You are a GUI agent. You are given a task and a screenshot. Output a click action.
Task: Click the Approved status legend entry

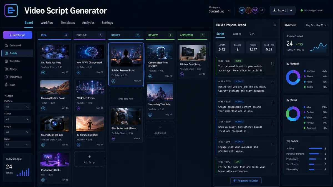315,128
